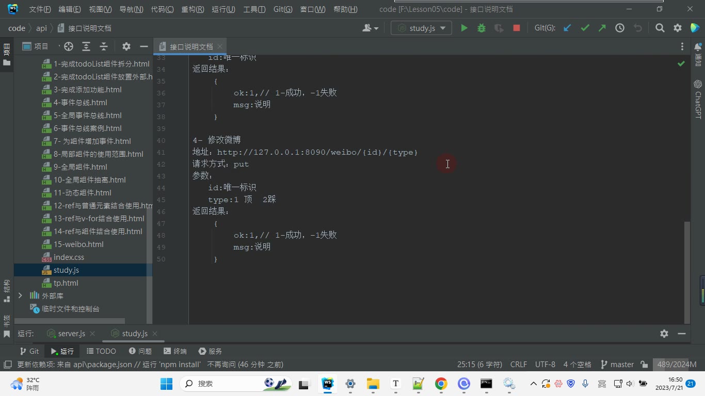Expand all items in project panel
The image size is (705, 396).
(x=86, y=46)
